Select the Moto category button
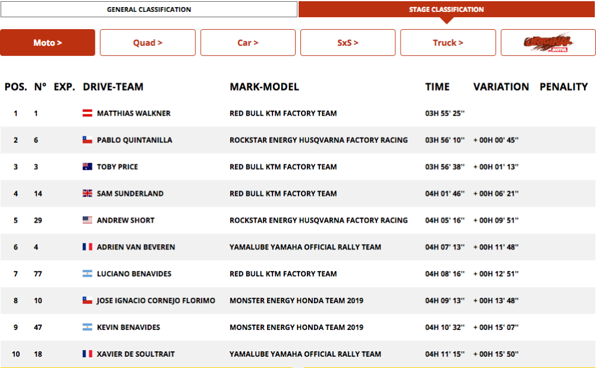 (x=48, y=43)
